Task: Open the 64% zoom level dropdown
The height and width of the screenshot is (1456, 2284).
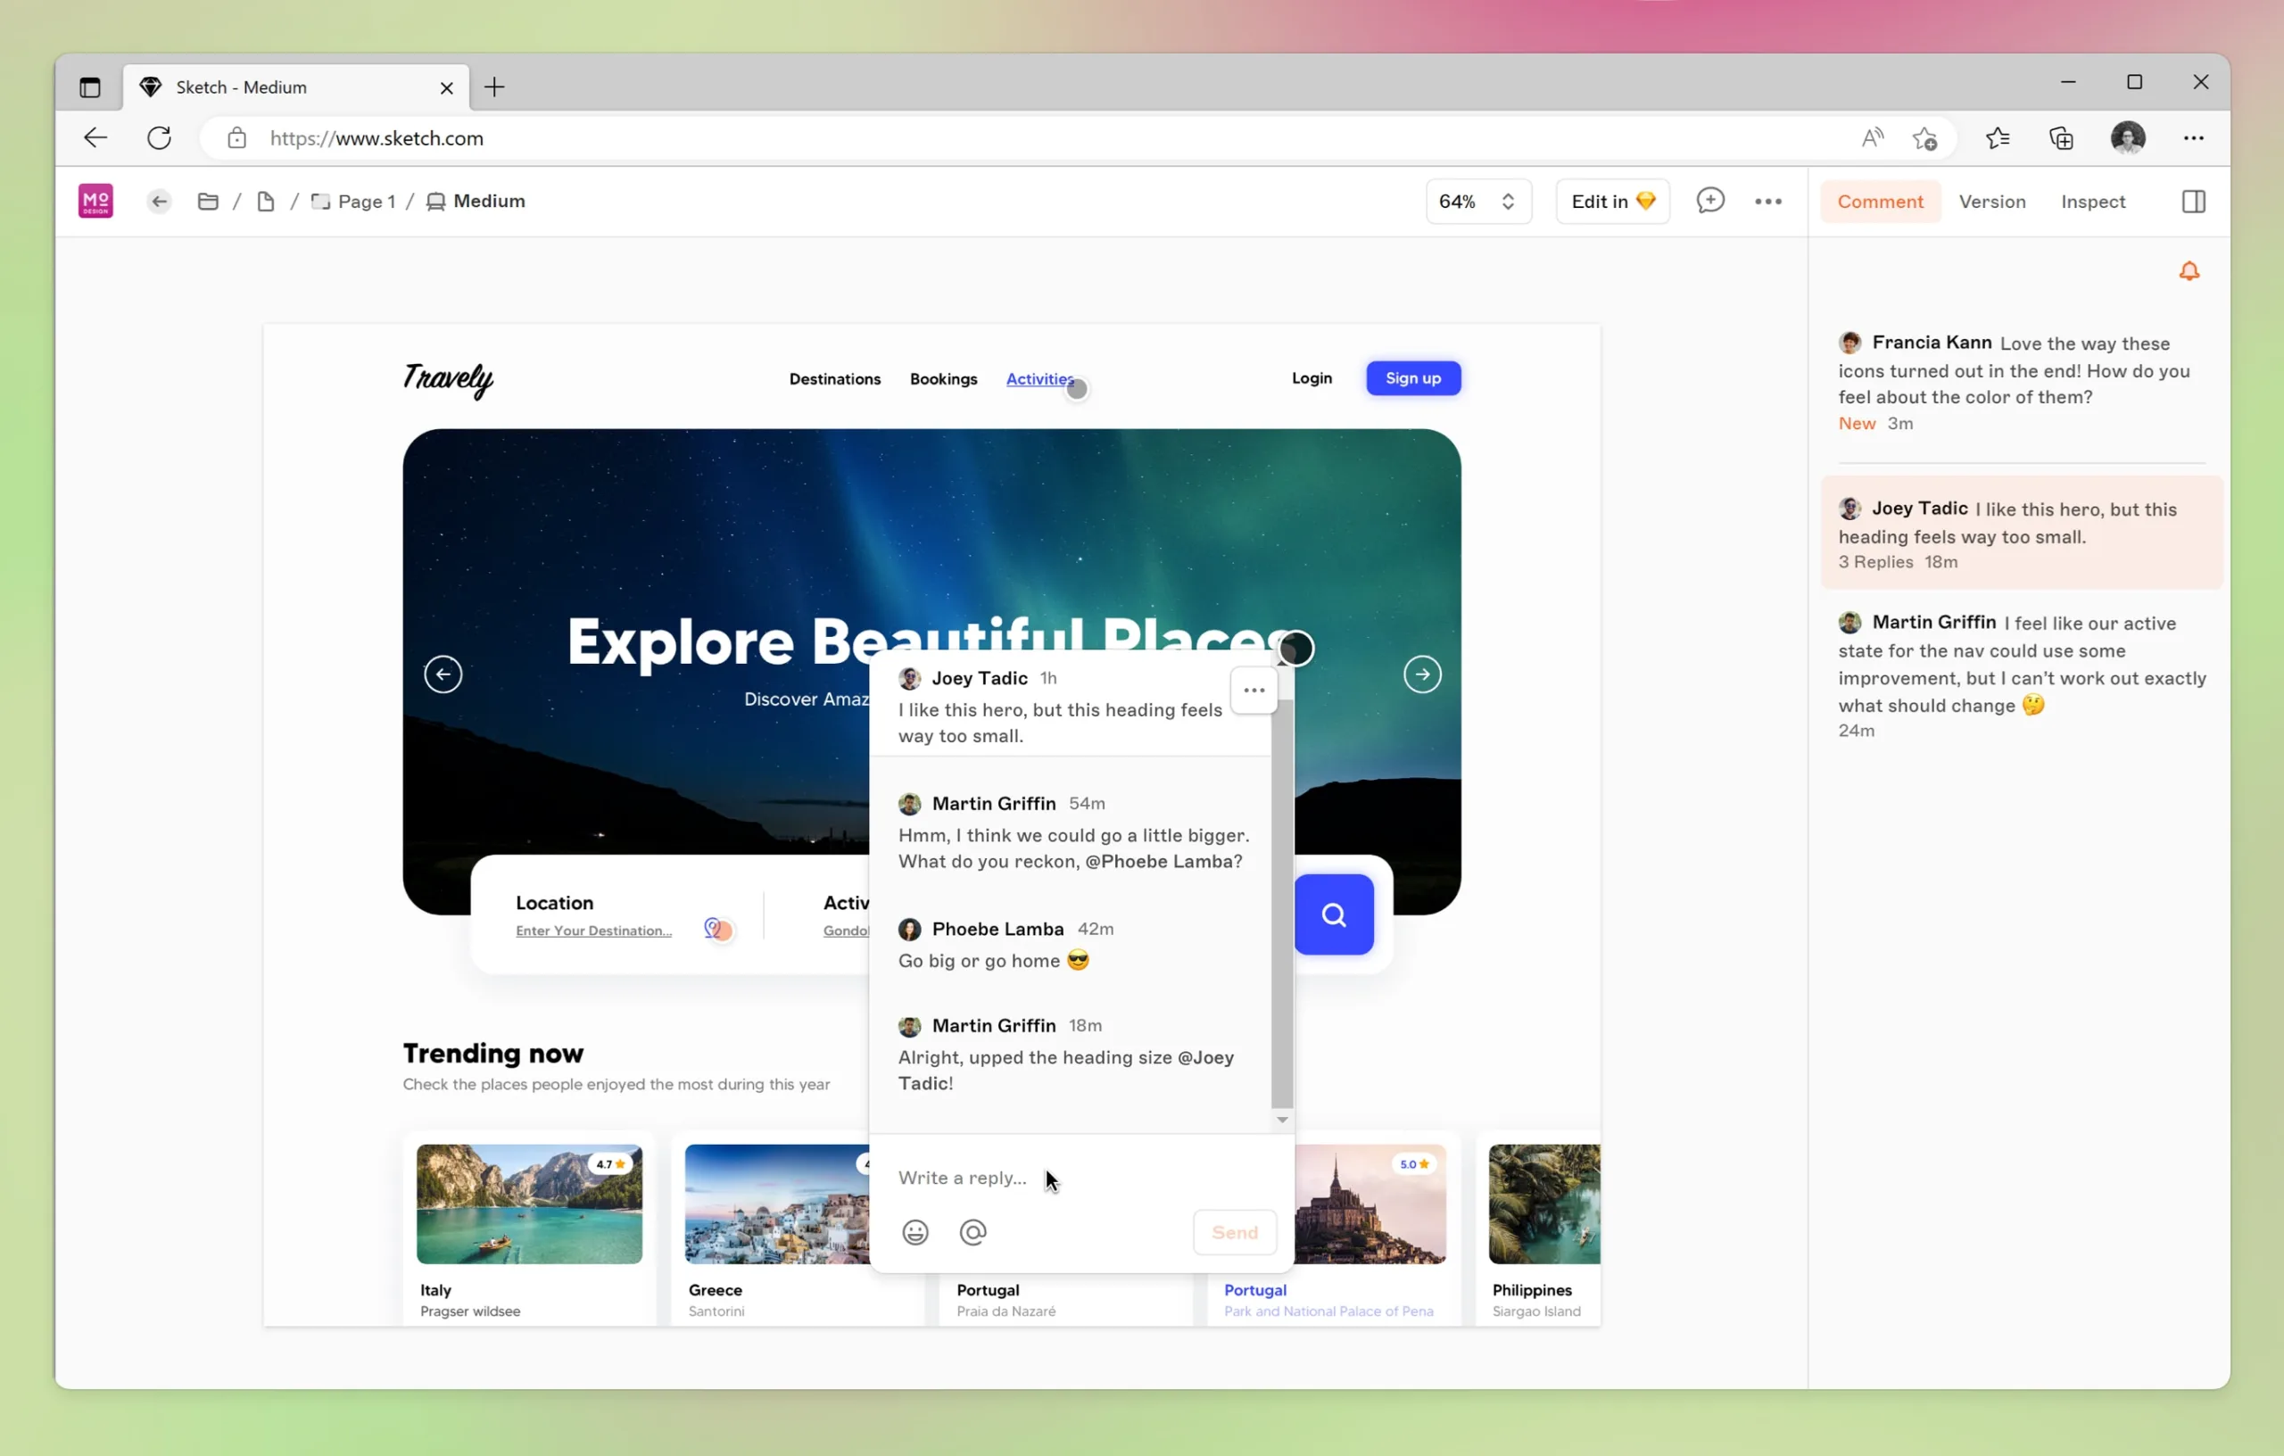Action: (1477, 201)
